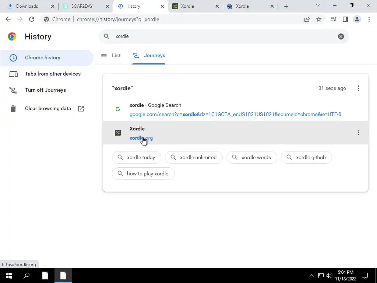The height and width of the screenshot is (283, 377).
Task: Open the side panel icon
Action: click(345, 19)
